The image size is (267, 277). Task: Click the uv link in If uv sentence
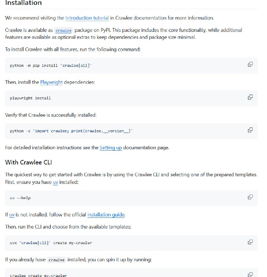[12, 215]
